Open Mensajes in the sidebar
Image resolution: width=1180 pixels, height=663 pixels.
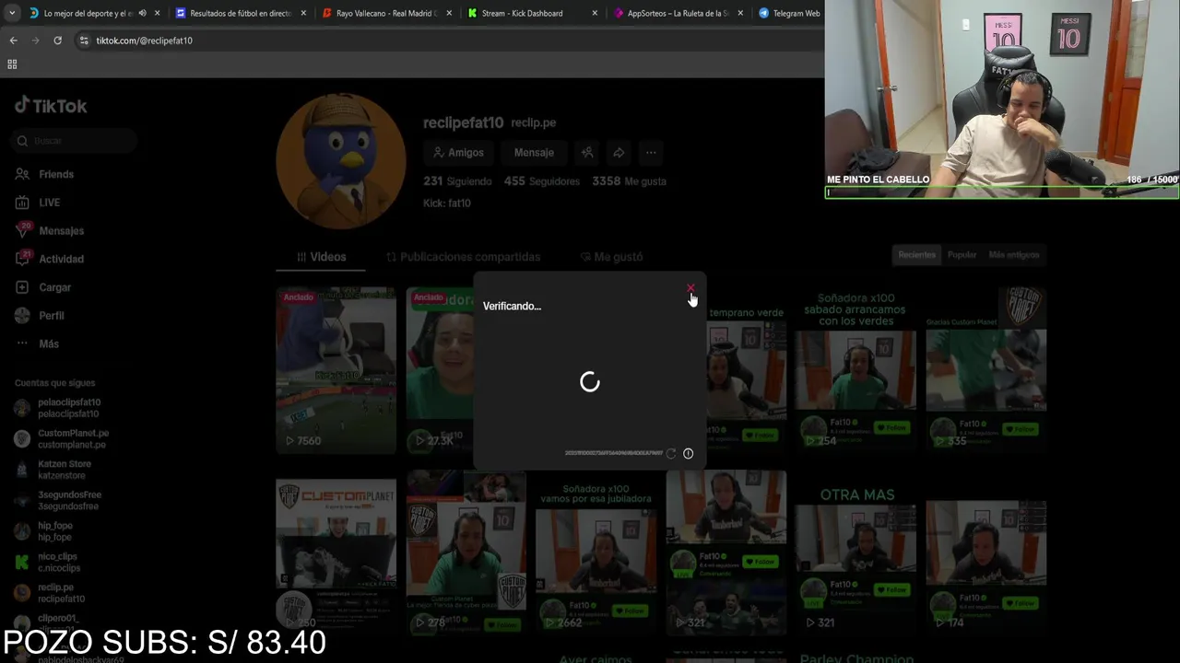(50, 230)
